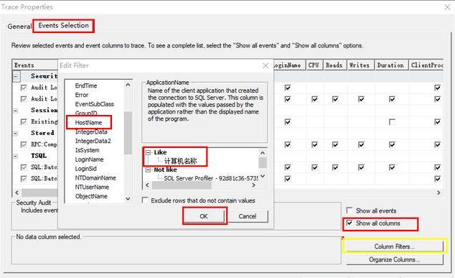Confirm the filter with OK

pos(204,216)
